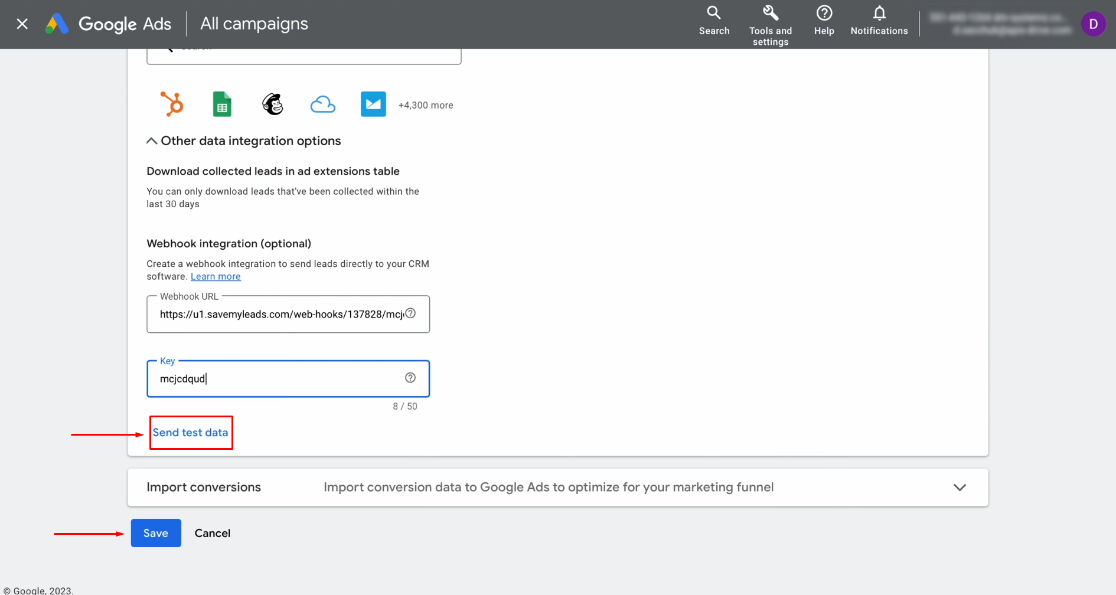This screenshot has width=1116, height=595.
Task: Close the campaign editor with the X icon
Action: click(x=22, y=24)
